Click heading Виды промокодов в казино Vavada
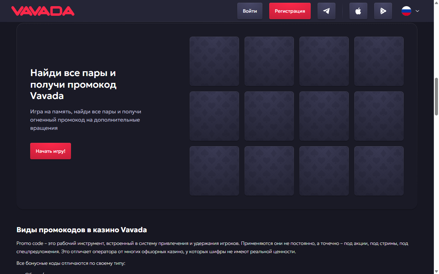The height and width of the screenshot is (274, 439). (x=82, y=230)
